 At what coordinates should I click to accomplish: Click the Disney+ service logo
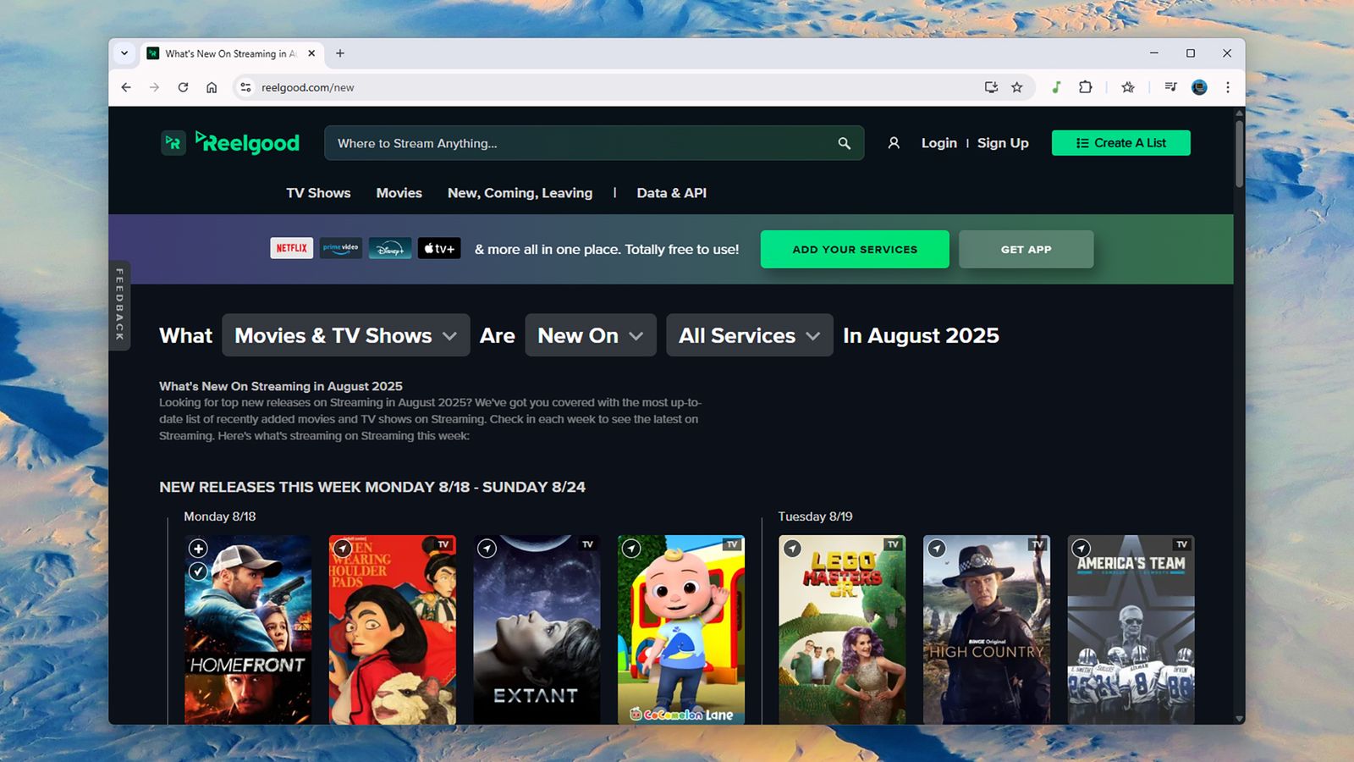(390, 248)
